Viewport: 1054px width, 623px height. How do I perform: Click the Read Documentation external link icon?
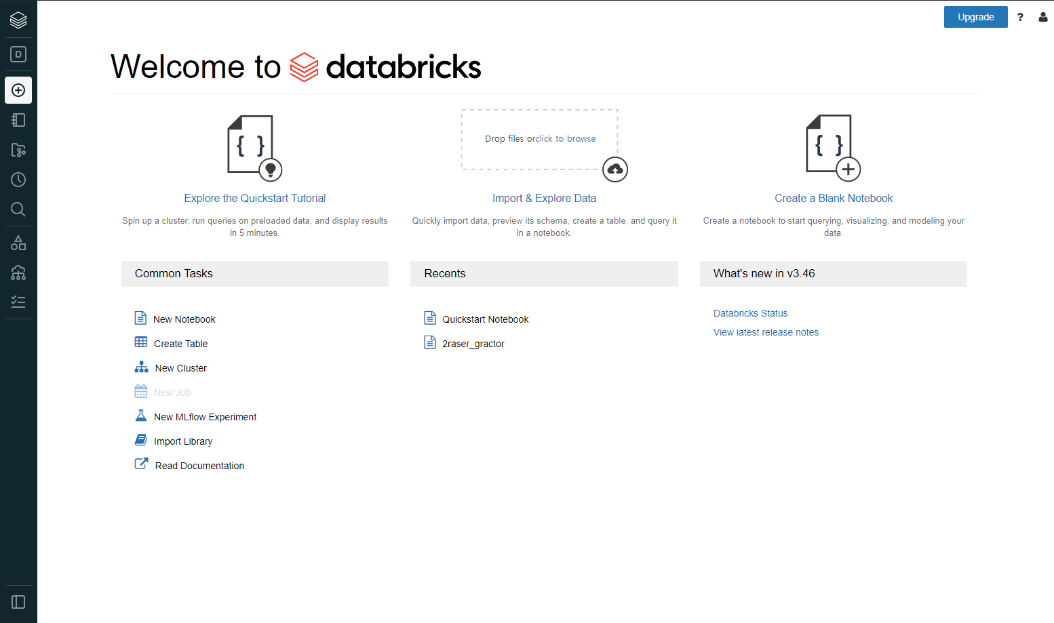point(141,464)
